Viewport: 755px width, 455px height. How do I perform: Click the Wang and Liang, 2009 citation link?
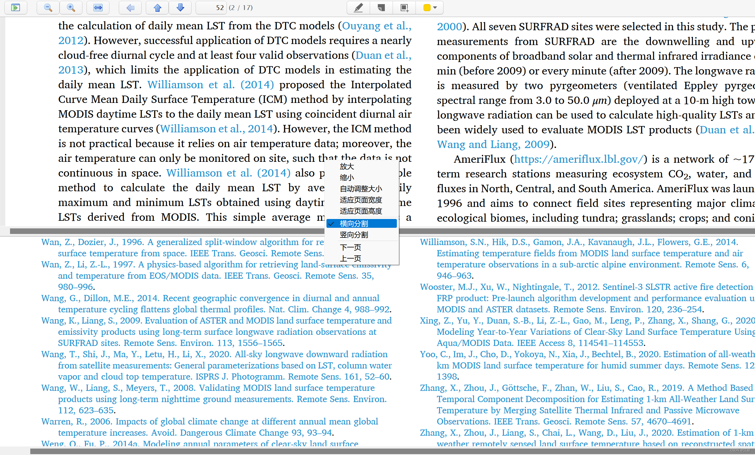[493, 144]
